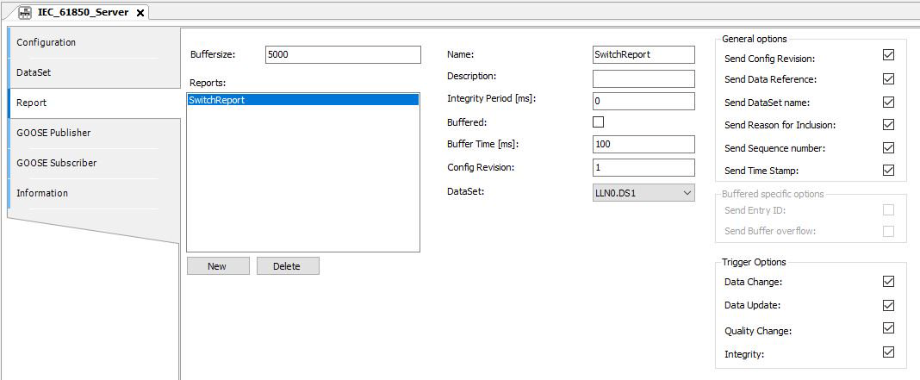The height and width of the screenshot is (380, 920).
Task: Disable the Integrity trigger option
Action: pyautogui.click(x=888, y=352)
